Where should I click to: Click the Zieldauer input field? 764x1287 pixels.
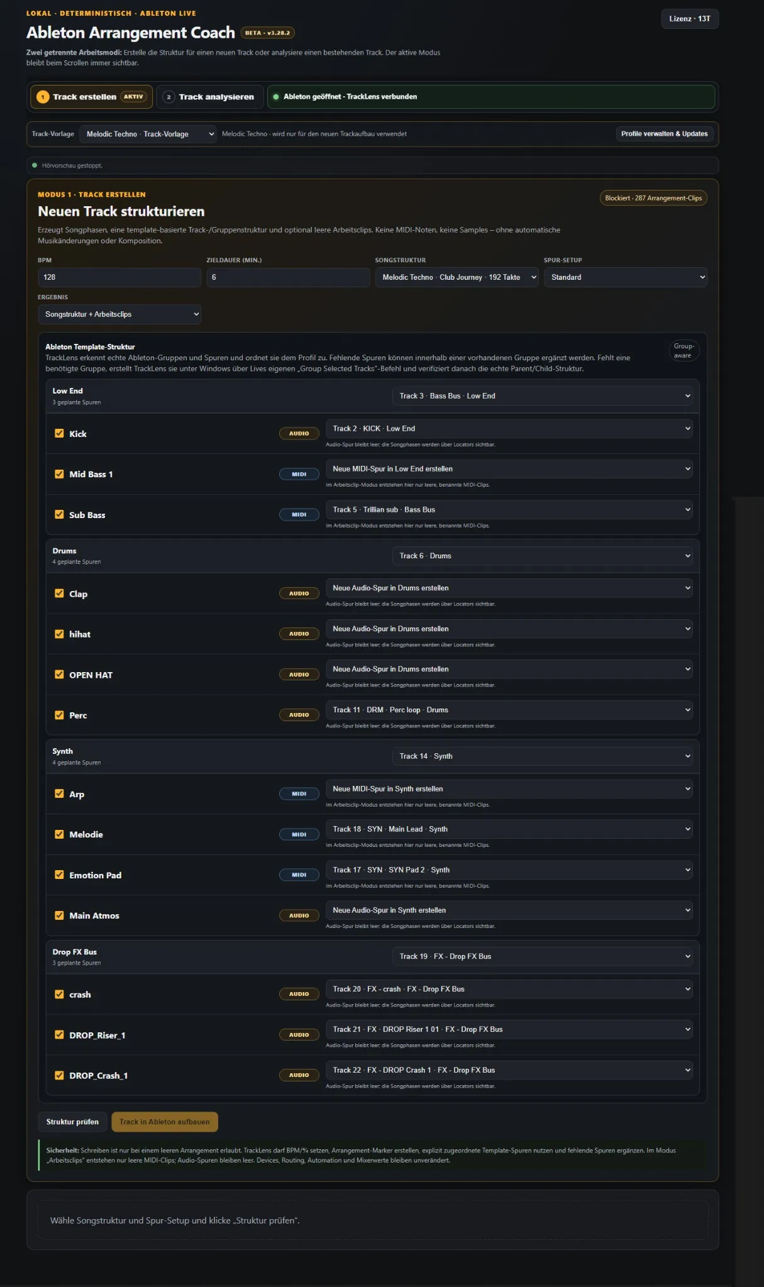pyautogui.click(x=288, y=277)
